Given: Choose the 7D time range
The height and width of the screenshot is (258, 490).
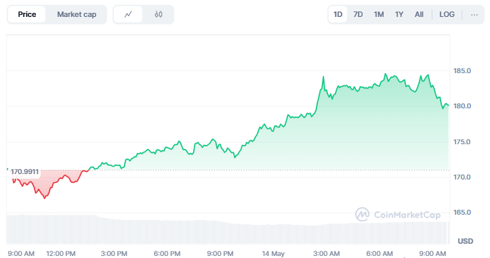Looking at the screenshot, I should point(358,14).
